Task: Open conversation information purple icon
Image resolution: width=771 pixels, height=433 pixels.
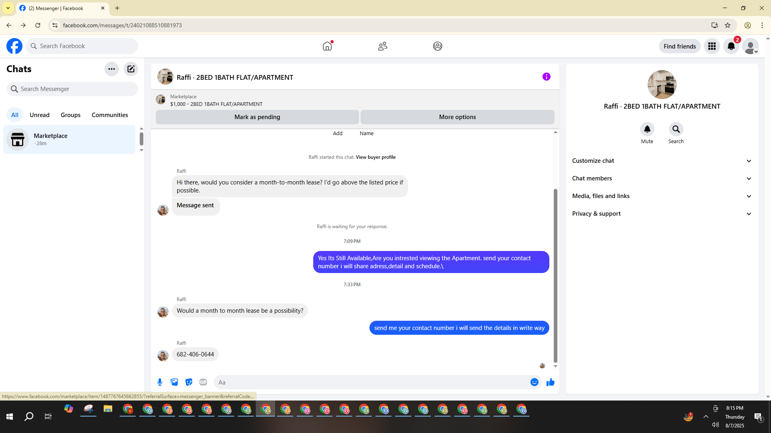Action: pyautogui.click(x=547, y=77)
